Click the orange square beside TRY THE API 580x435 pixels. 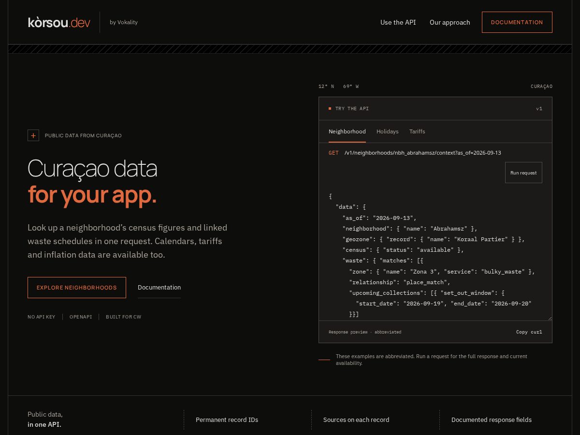[330, 109]
